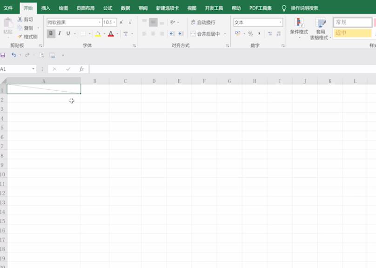The image size is (376, 268).
Task: Click the percent style icon
Action: 250,34
